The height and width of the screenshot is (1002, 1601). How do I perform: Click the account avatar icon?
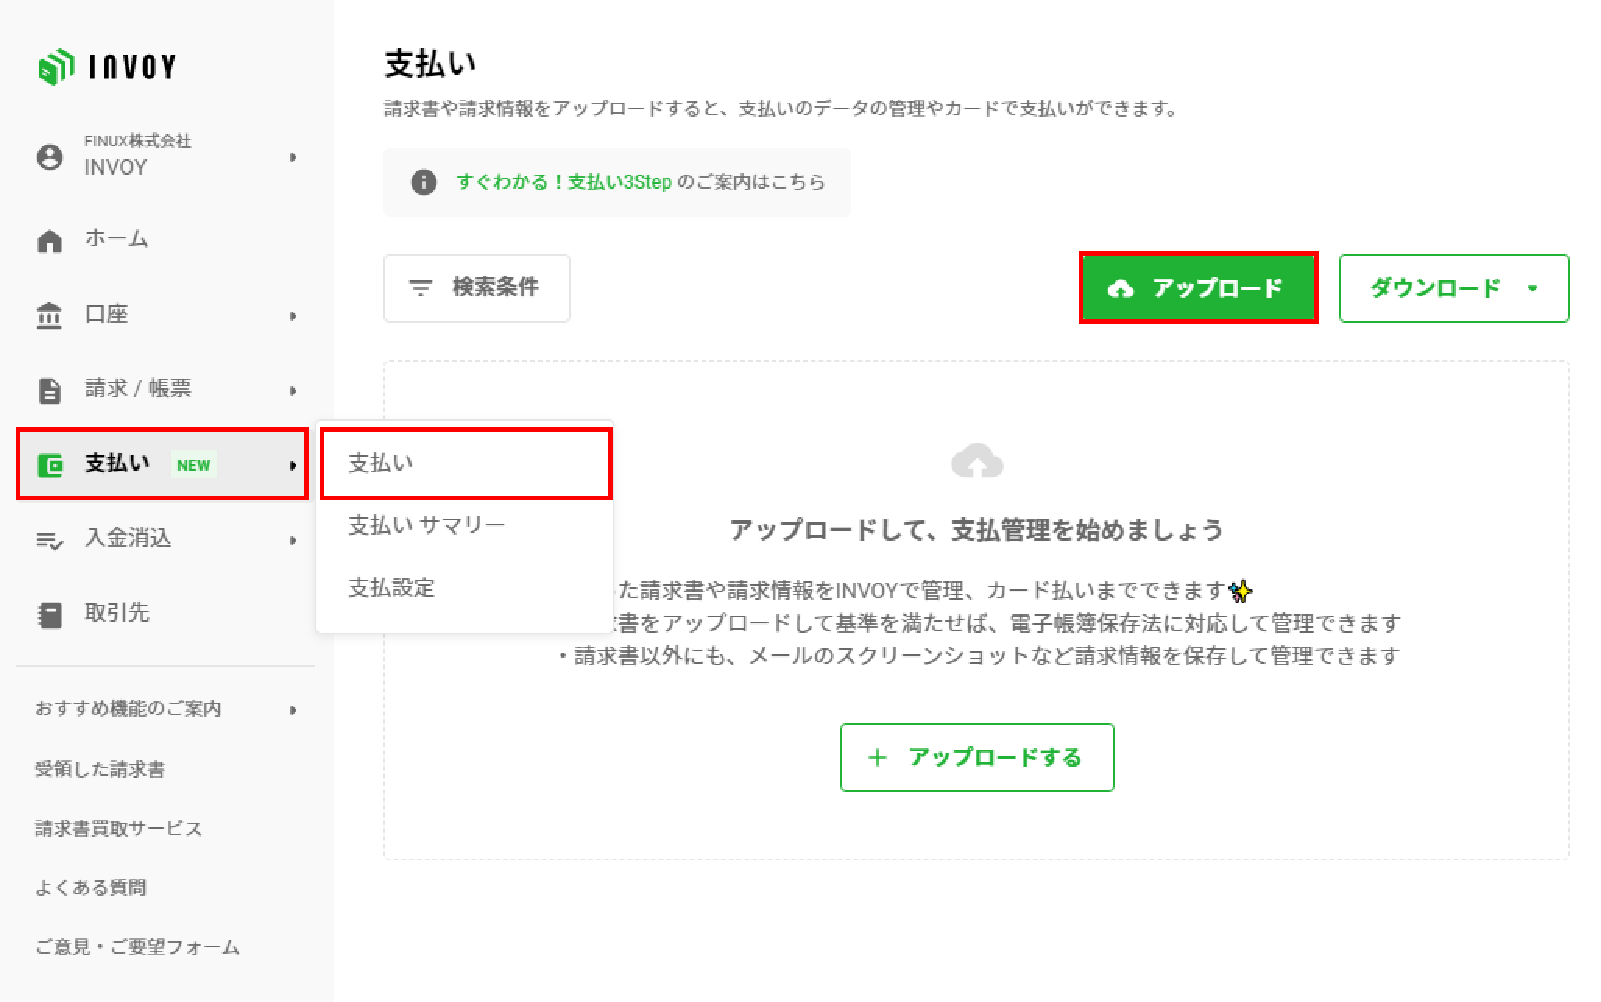point(50,157)
